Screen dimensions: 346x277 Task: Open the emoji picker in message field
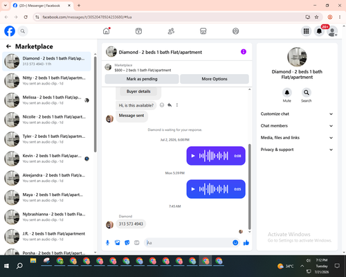tap(235, 242)
